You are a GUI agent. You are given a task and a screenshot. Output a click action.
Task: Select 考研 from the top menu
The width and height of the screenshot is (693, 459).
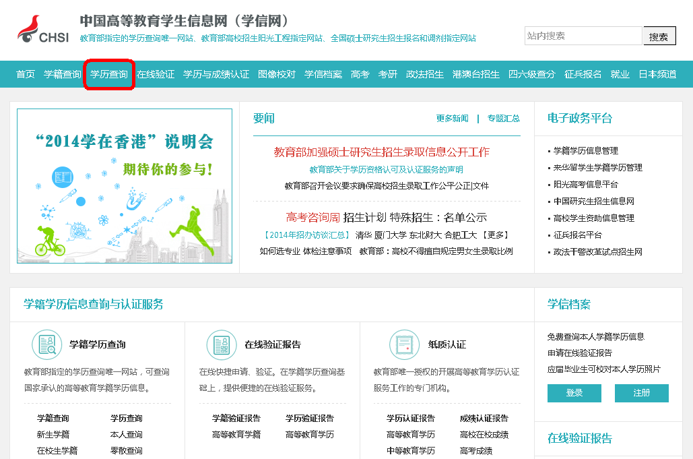388,74
